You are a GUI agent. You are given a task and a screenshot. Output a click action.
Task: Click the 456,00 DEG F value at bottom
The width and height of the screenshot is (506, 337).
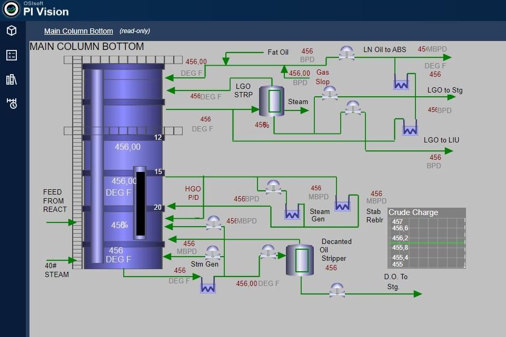257,283
